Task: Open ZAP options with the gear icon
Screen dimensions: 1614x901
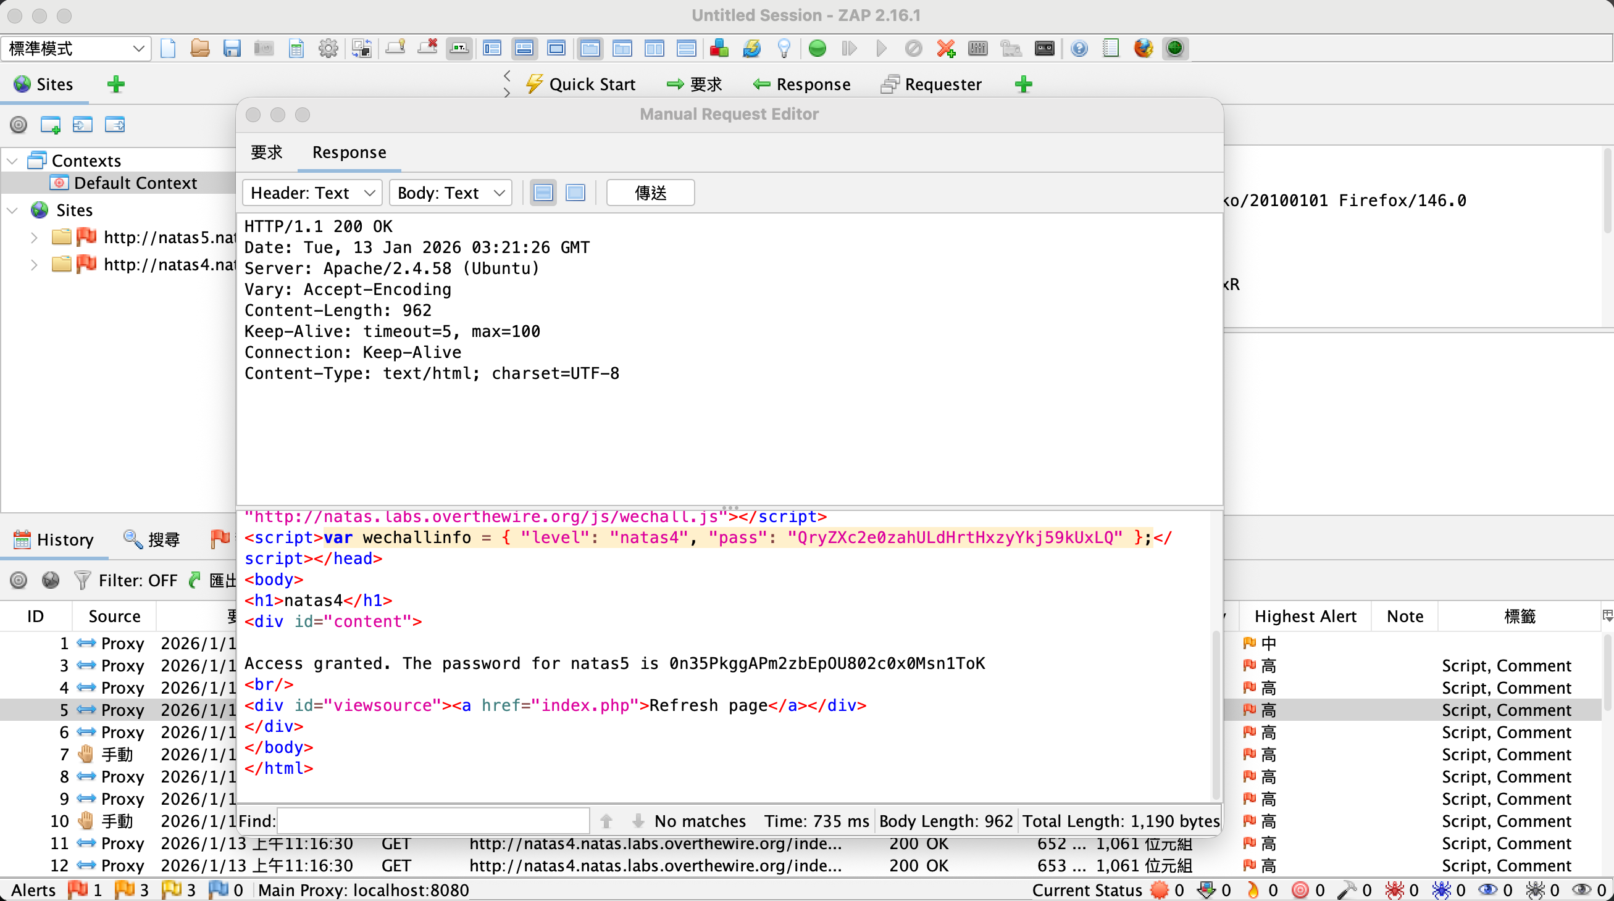Action: (x=328, y=48)
